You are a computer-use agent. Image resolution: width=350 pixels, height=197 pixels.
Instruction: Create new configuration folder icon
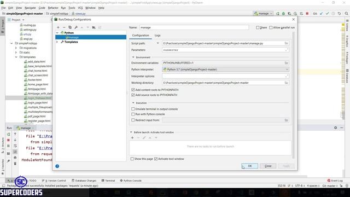coord(94,27)
